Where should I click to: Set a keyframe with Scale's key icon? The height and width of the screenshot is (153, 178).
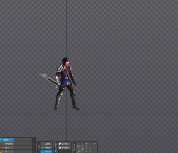[x=34, y=148]
